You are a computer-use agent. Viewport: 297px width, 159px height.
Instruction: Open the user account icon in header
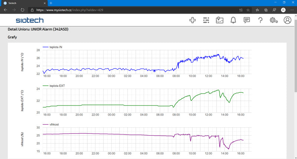pos(287,20)
